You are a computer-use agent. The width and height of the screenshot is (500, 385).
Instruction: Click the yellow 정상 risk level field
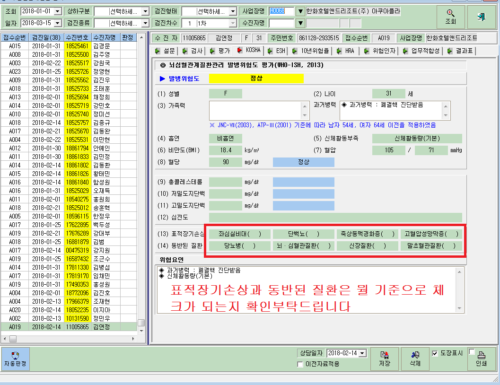pyautogui.click(x=256, y=79)
